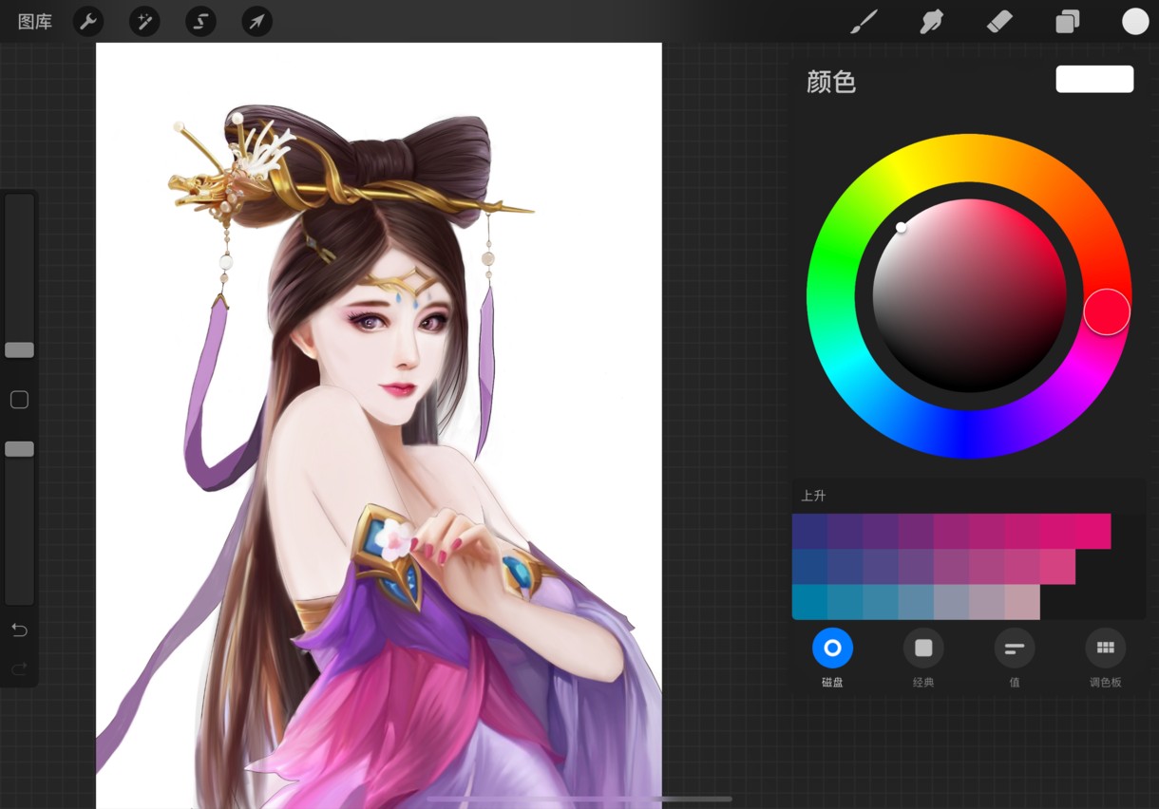This screenshot has height=809, width=1159.
Task: Open the 图库 gallery
Action: point(35,22)
